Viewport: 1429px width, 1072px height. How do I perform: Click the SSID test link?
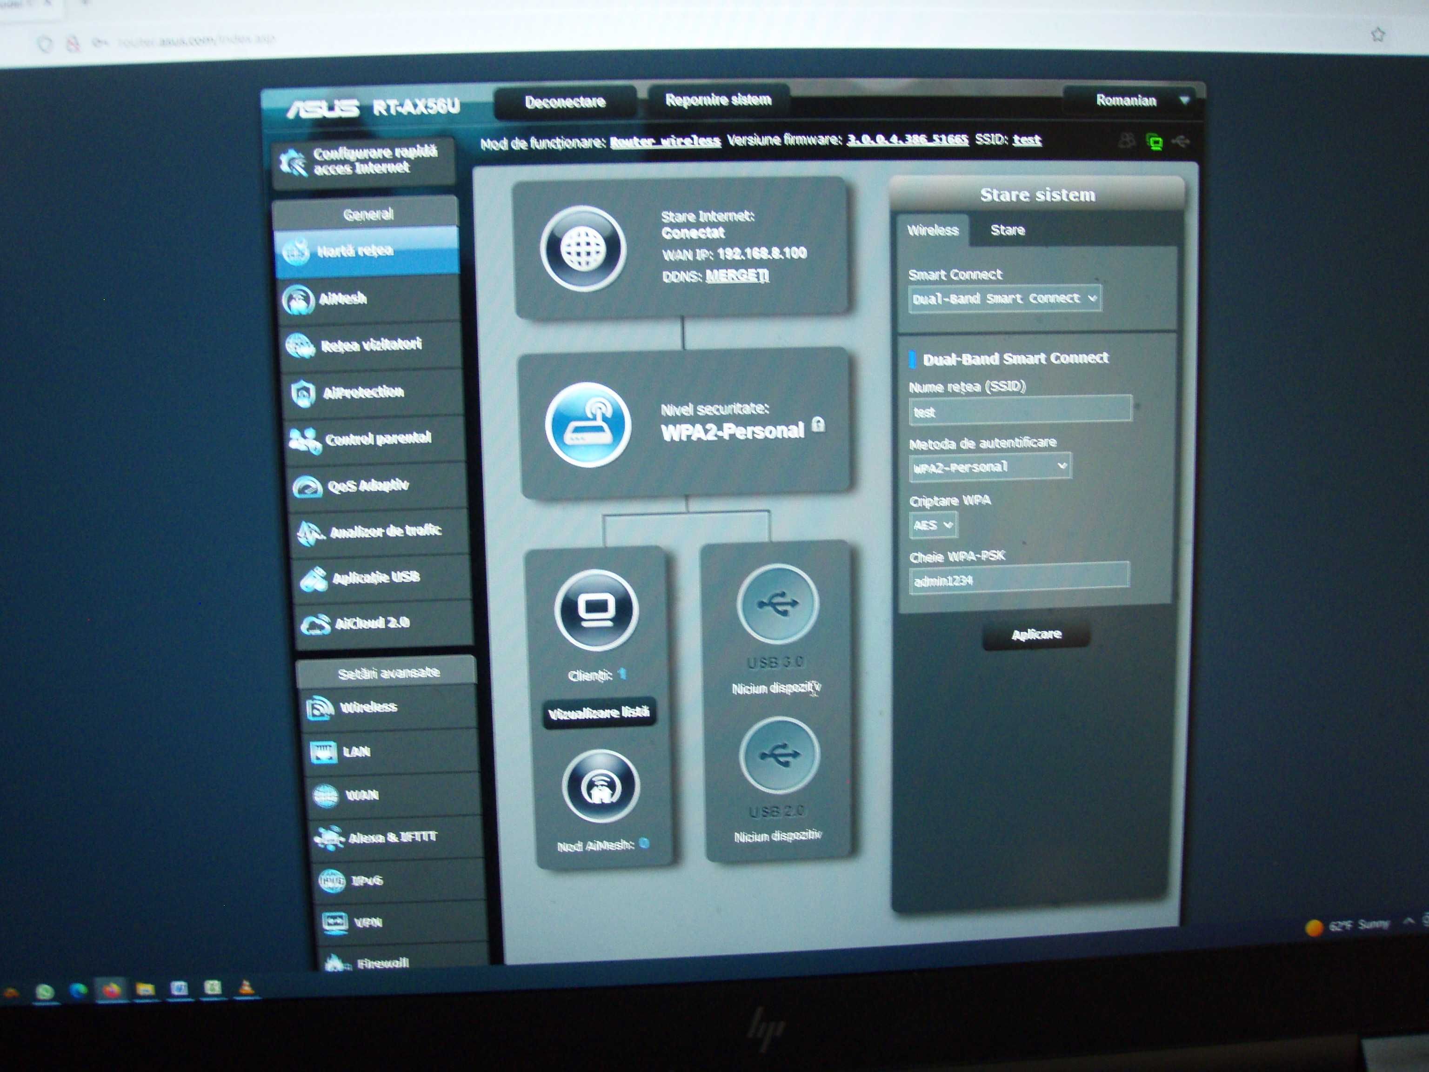pyautogui.click(x=1027, y=140)
